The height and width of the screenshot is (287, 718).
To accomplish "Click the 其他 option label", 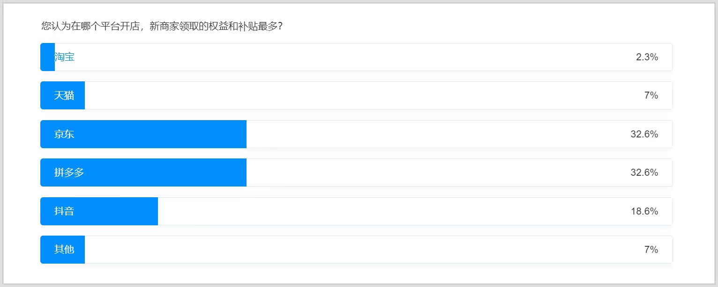I will pos(64,250).
